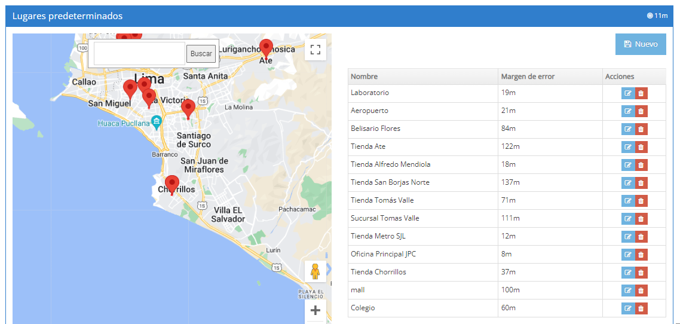
Task: Edit the Tienda Ate row
Action: (x=627, y=147)
